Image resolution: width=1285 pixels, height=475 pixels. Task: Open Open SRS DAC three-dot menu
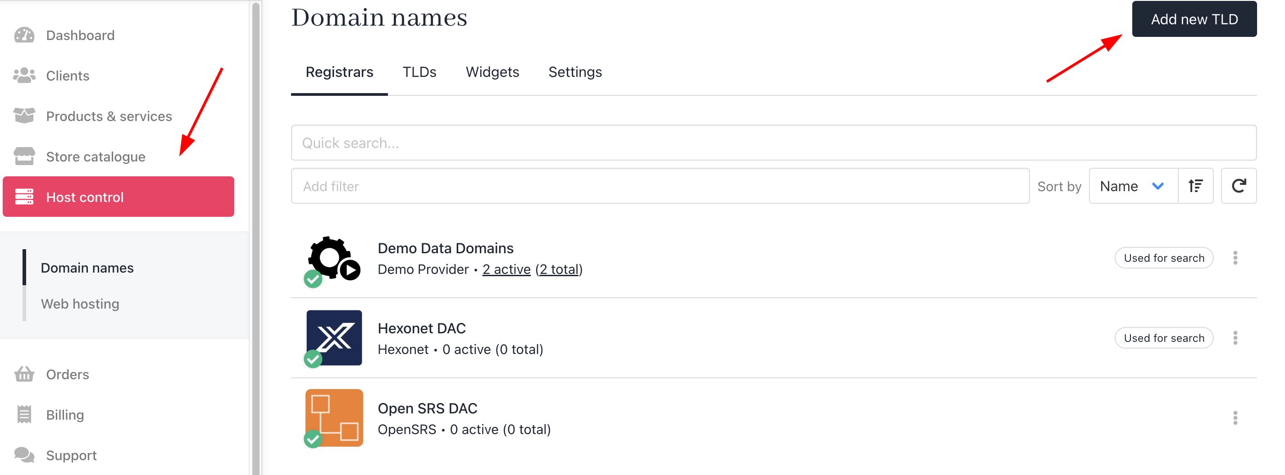tap(1235, 418)
